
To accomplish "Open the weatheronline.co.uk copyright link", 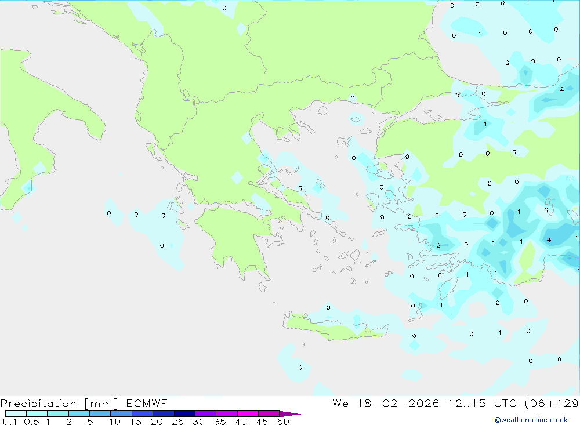I will (x=531, y=420).
